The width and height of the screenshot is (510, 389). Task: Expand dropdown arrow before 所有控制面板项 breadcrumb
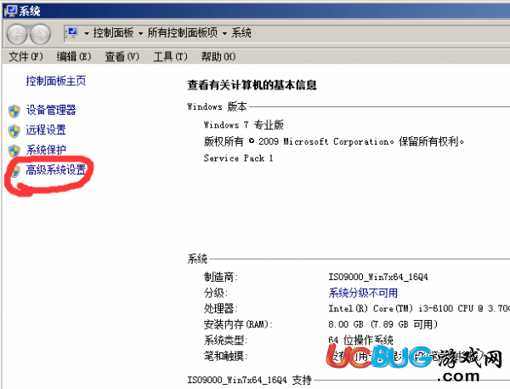pos(140,33)
